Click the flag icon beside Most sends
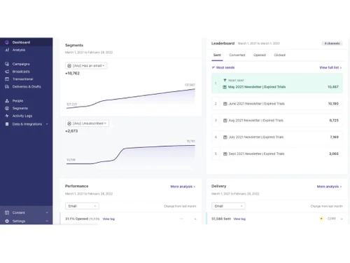350x263 pixels. pyautogui.click(x=213, y=67)
